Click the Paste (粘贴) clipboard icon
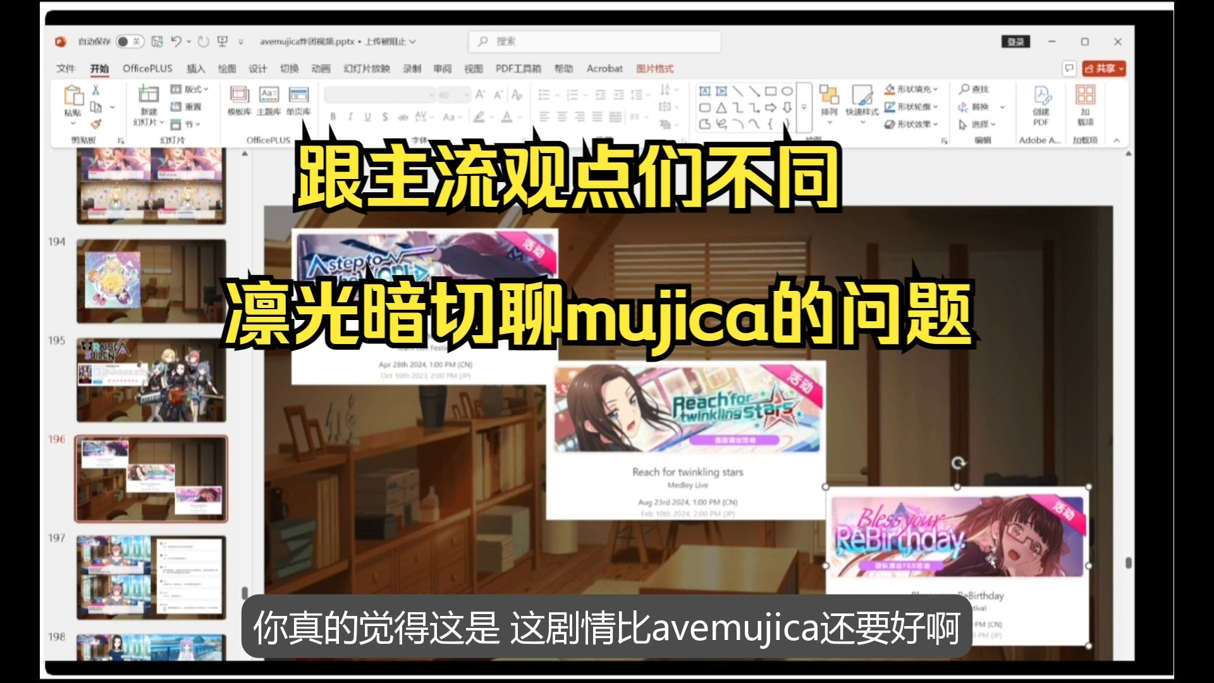Screen dimensions: 1214x683 [73, 96]
